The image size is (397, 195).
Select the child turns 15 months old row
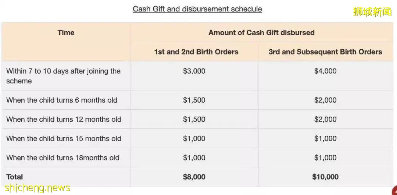(x=197, y=138)
